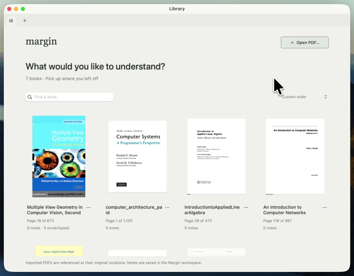Click the plus icon in Open PDF button
Viewport: 354px width, 276px height.
(x=292, y=43)
